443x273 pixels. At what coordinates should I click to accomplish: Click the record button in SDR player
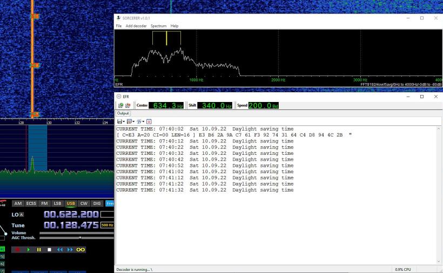click(x=17, y=250)
